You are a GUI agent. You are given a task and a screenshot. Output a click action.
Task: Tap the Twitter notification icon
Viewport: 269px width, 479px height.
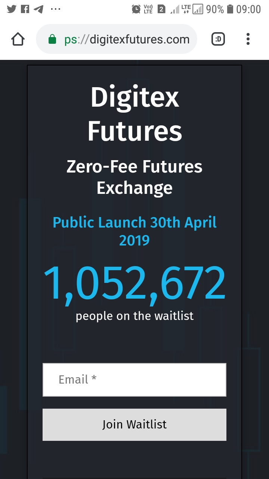(12, 9)
